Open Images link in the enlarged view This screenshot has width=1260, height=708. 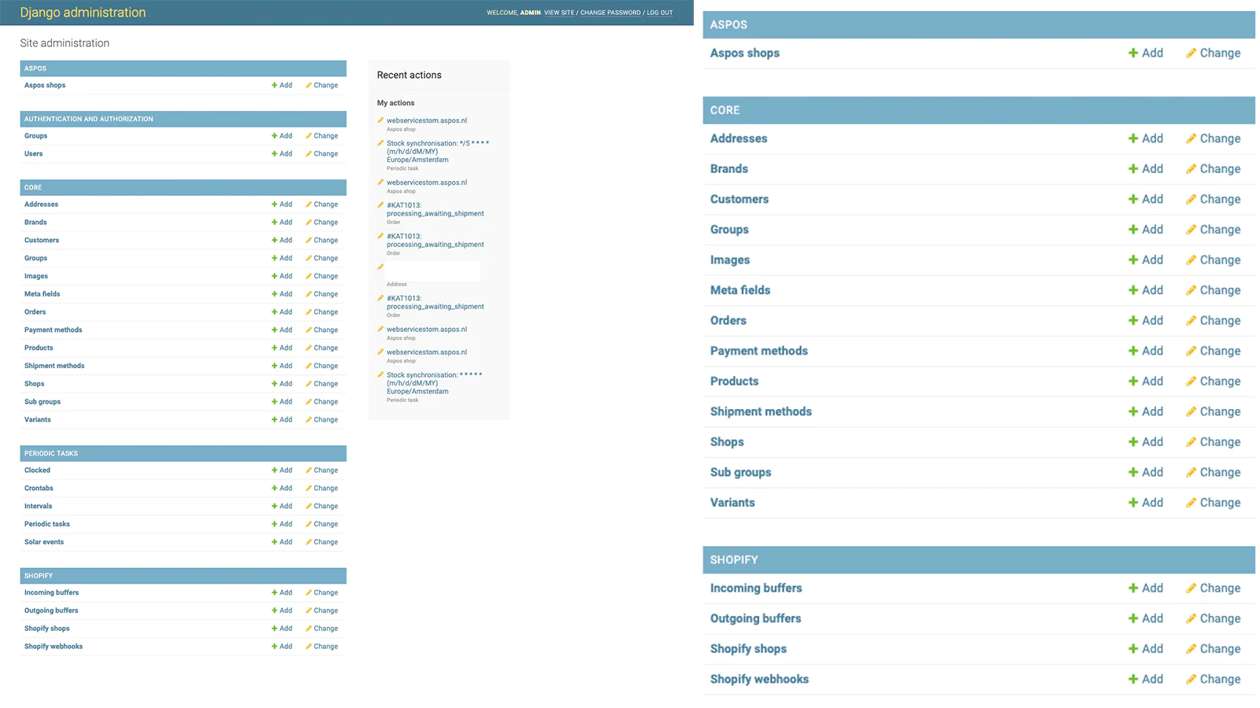coord(729,260)
